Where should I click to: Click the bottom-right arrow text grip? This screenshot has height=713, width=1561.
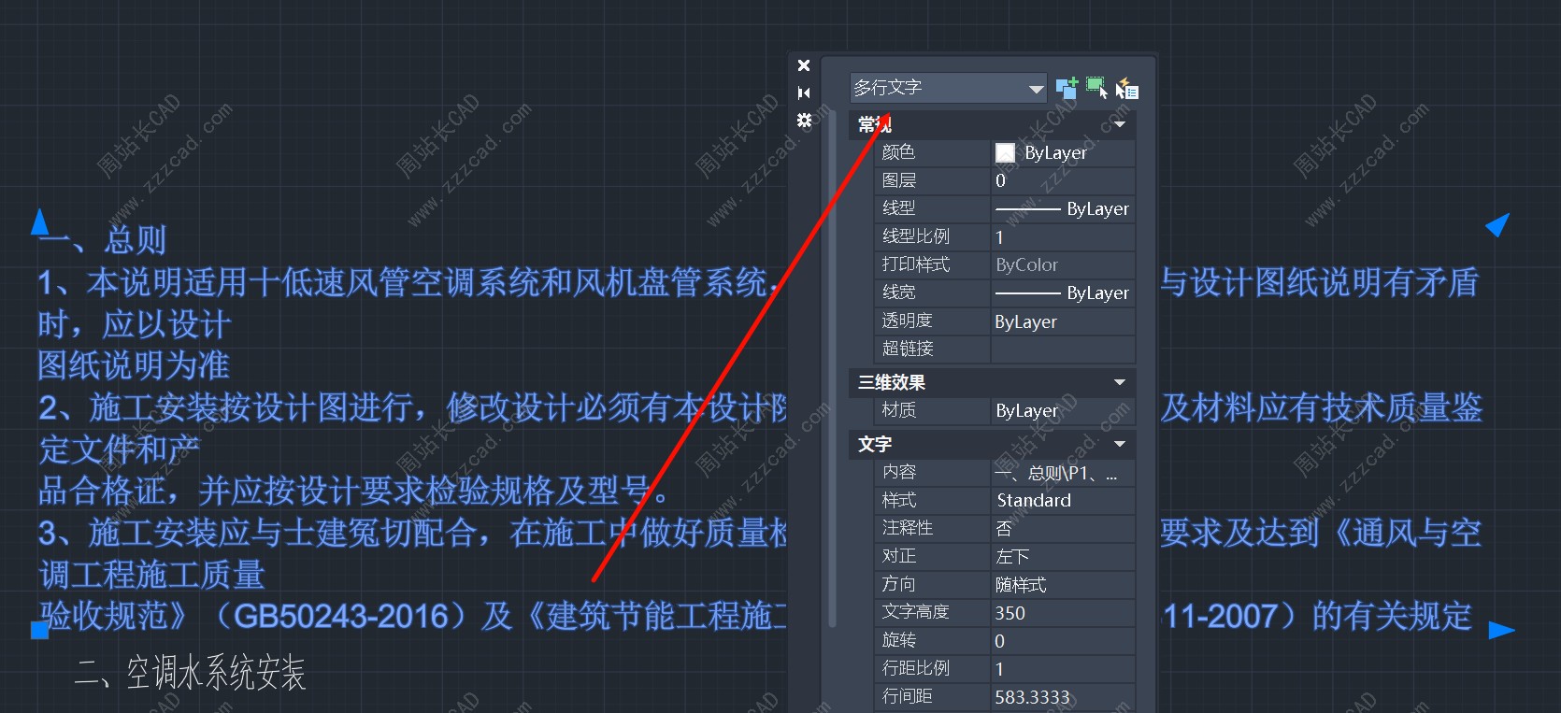click(x=1499, y=630)
